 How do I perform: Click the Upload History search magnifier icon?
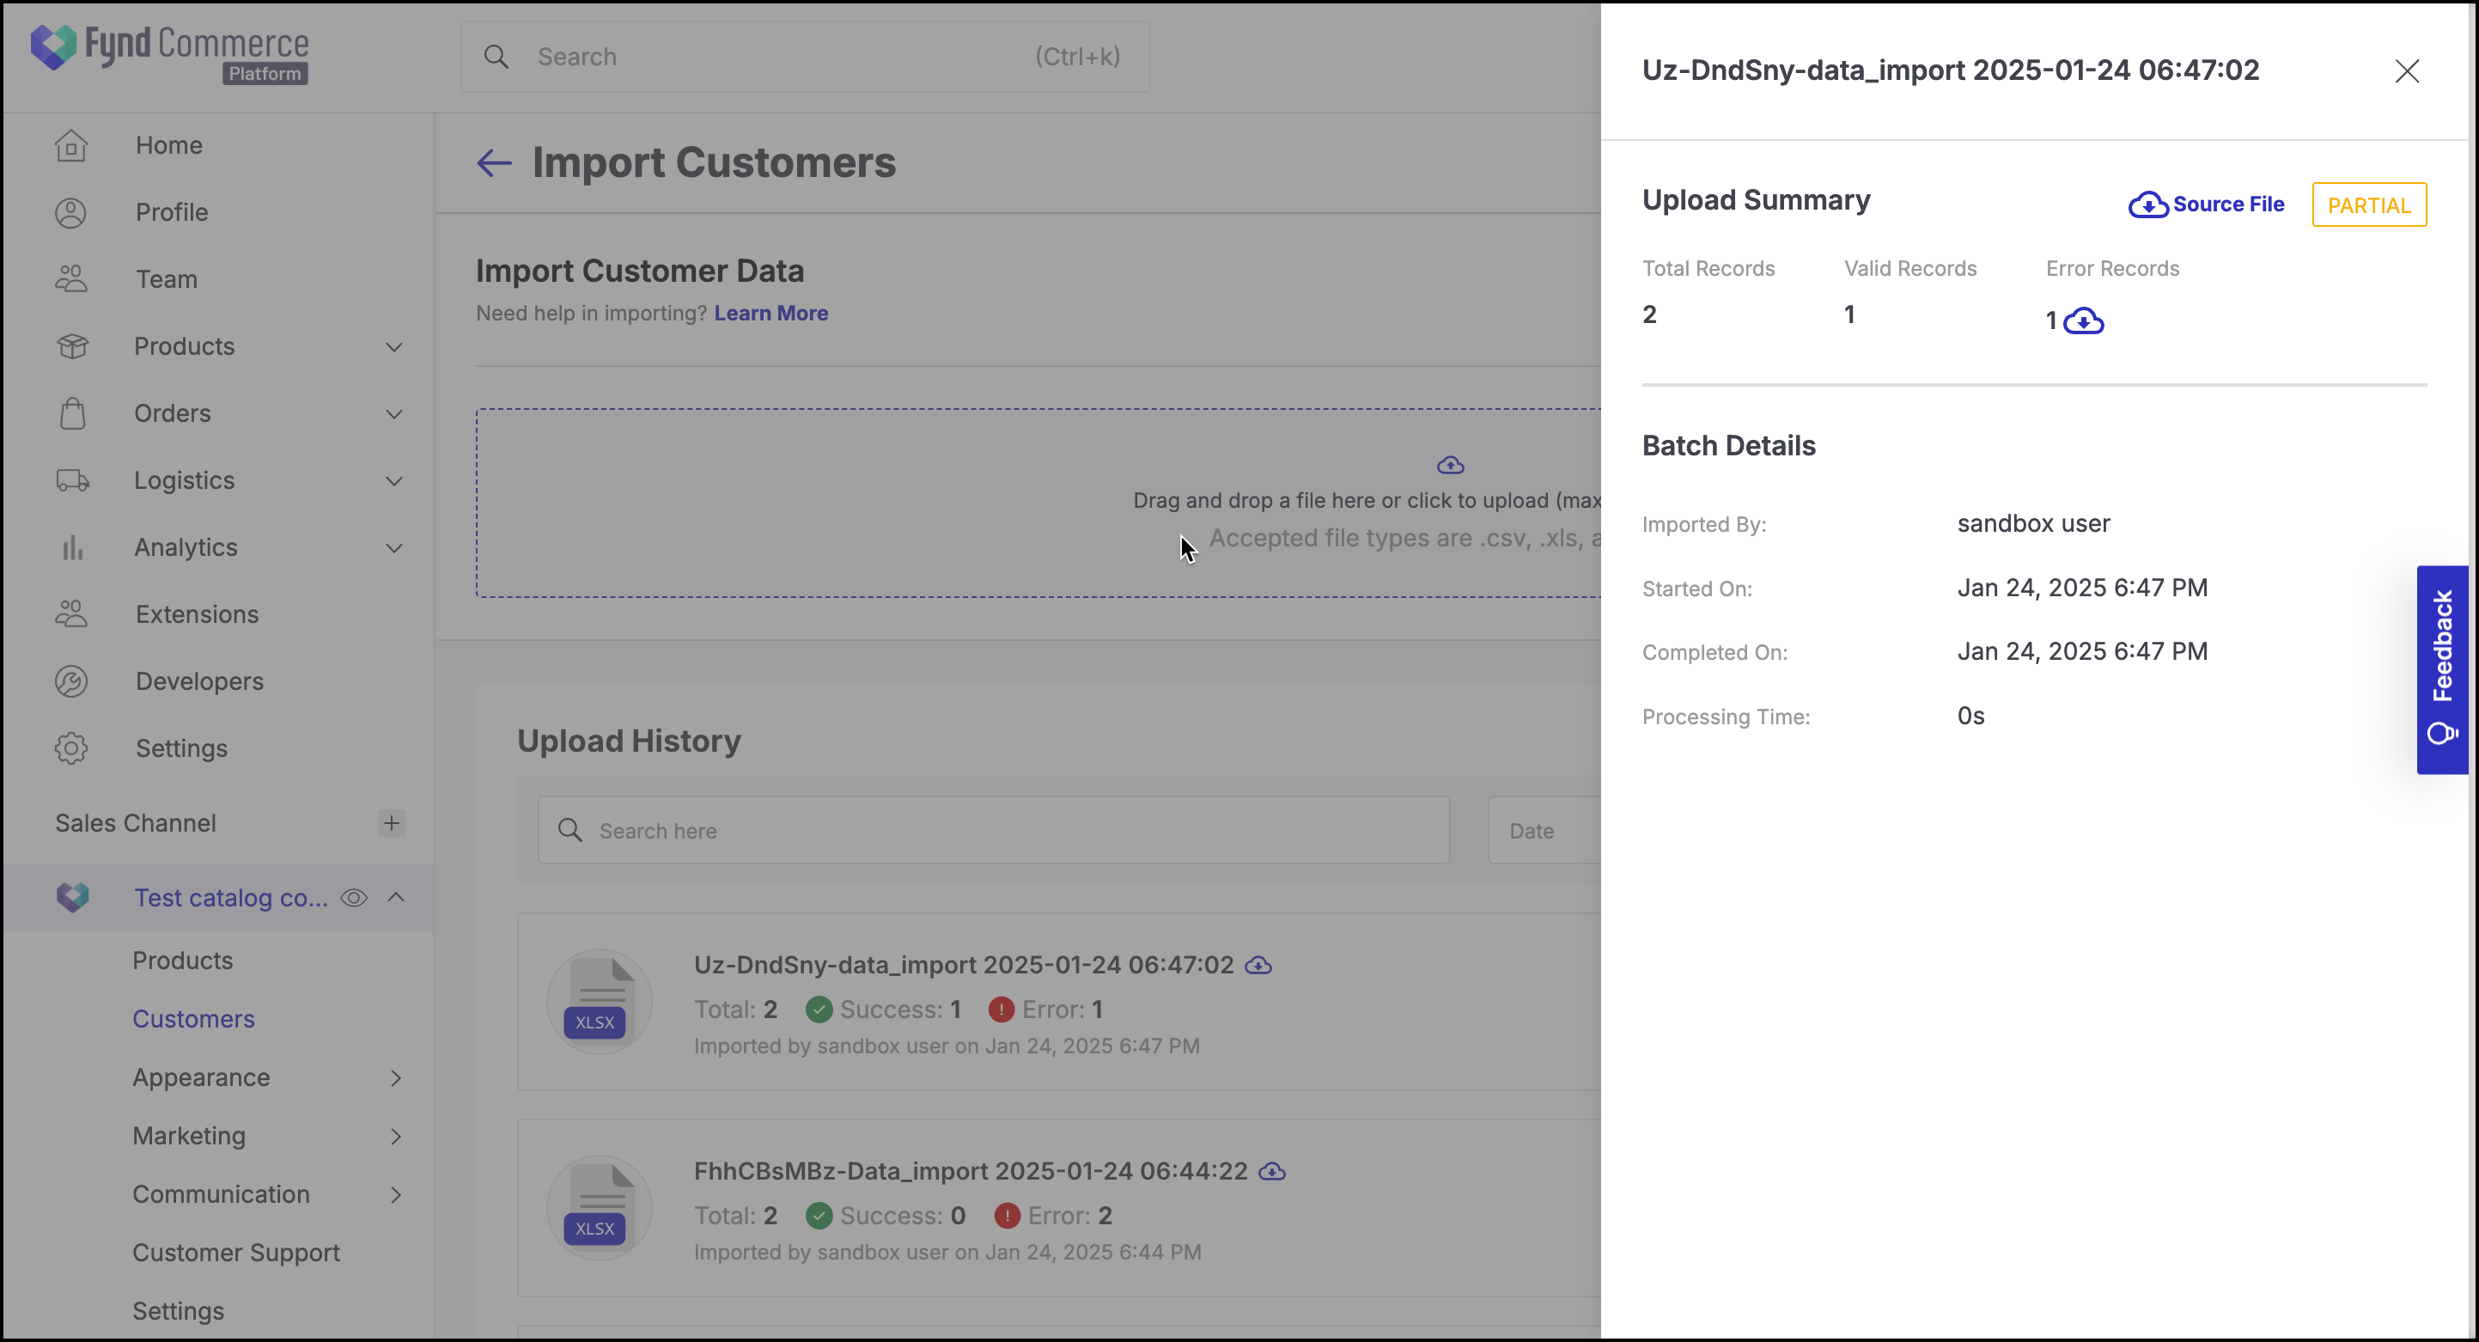[569, 831]
